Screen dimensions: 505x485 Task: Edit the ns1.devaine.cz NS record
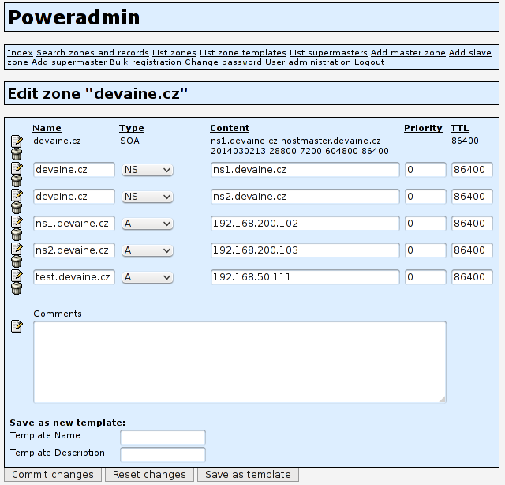17,168
